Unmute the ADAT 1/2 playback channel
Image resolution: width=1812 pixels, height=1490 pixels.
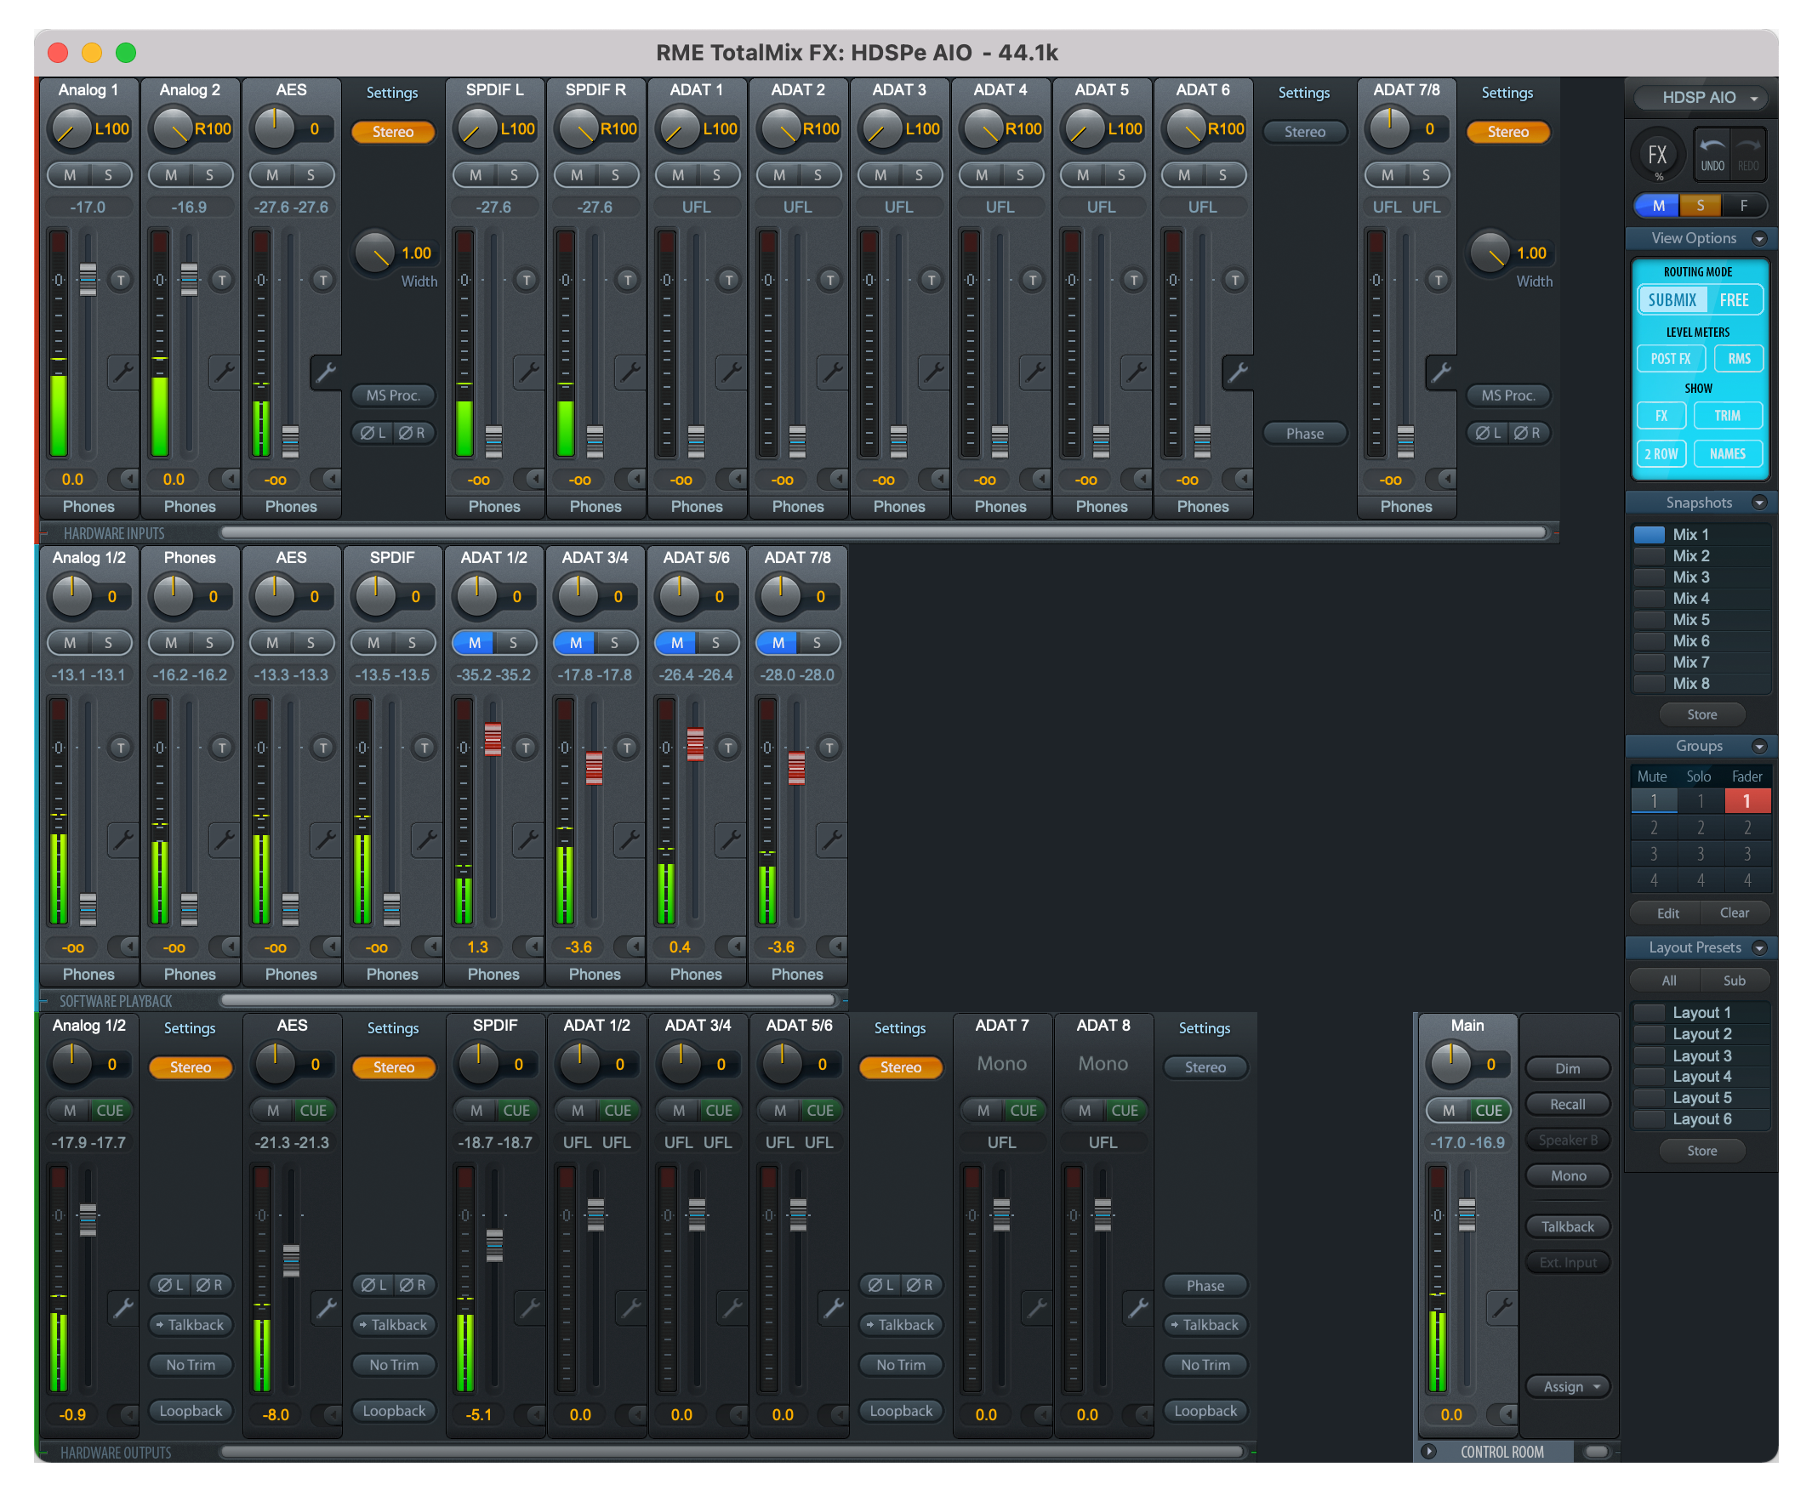(x=475, y=642)
